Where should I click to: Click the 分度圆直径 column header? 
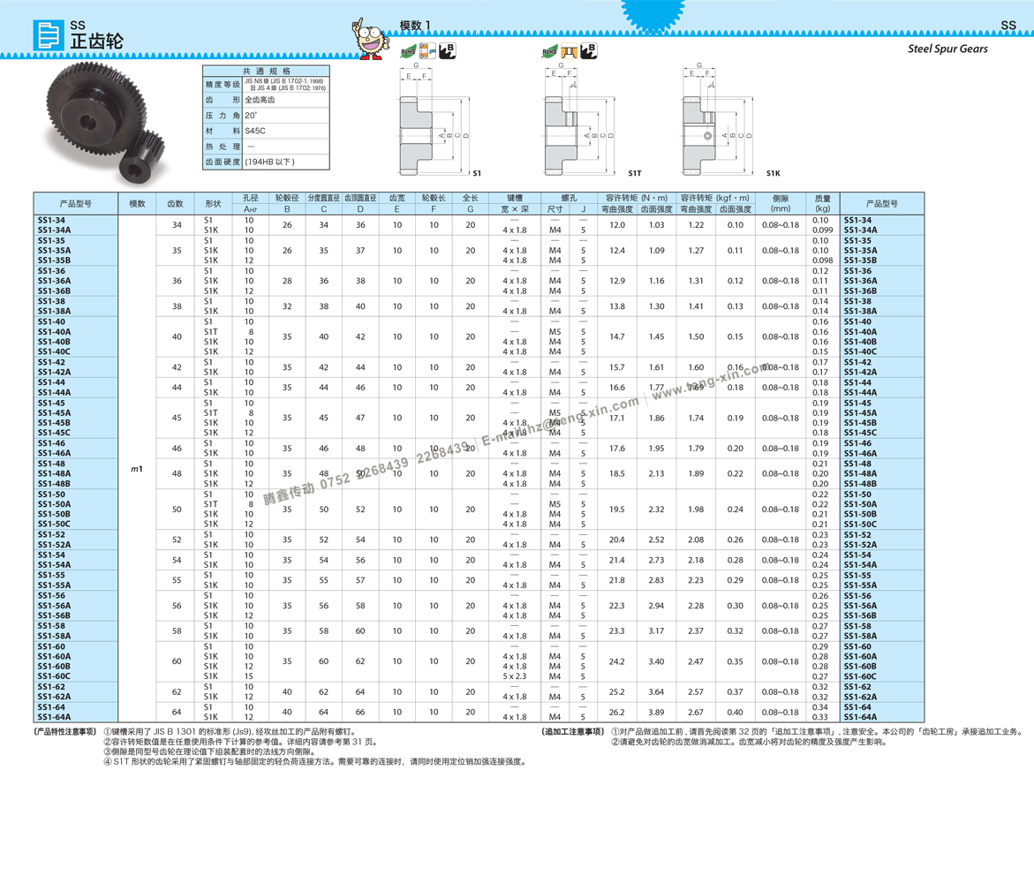(323, 199)
